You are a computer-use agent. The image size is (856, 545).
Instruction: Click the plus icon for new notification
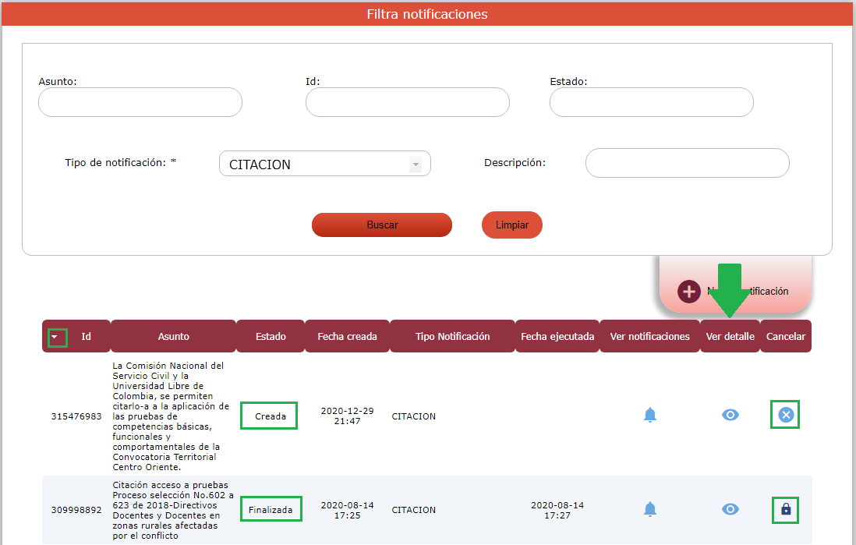[689, 292]
